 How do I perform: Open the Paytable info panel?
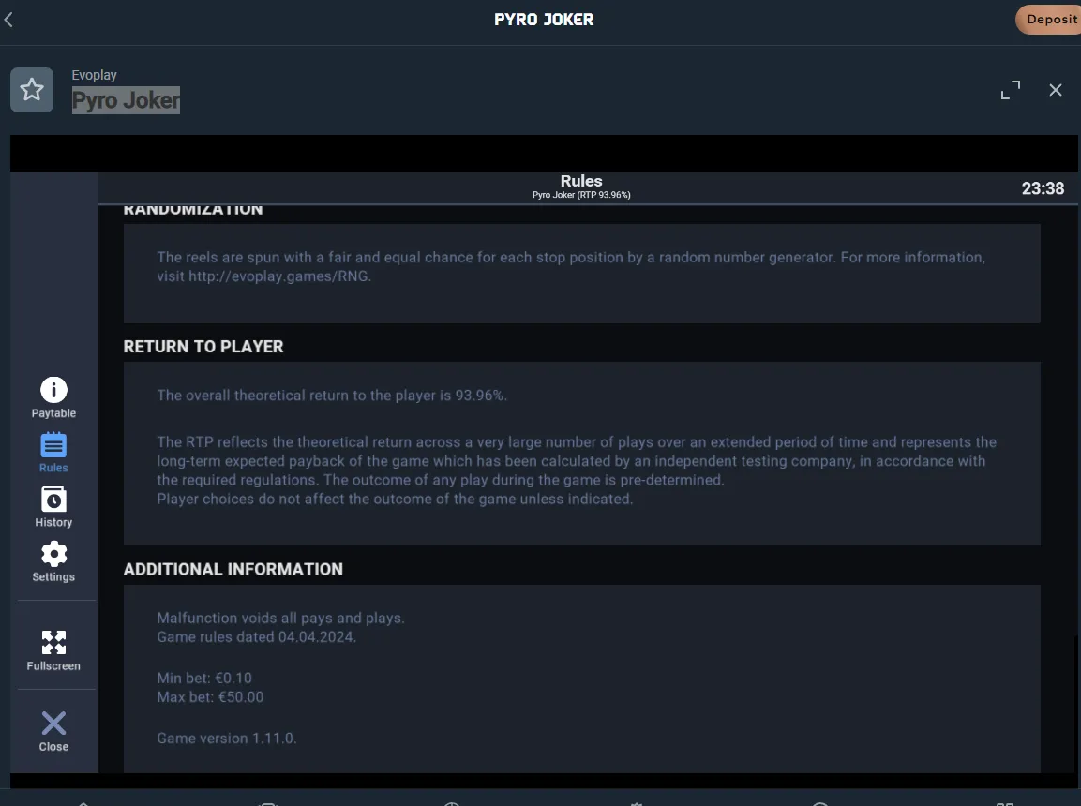53,397
